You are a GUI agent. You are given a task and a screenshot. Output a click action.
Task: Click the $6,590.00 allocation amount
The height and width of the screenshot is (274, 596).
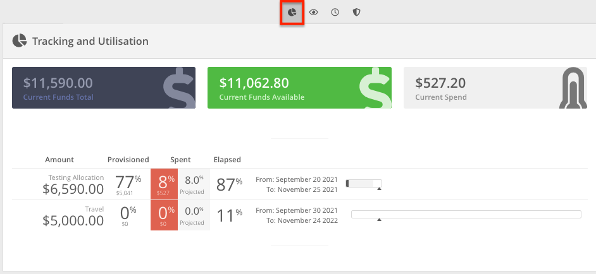[x=73, y=189]
